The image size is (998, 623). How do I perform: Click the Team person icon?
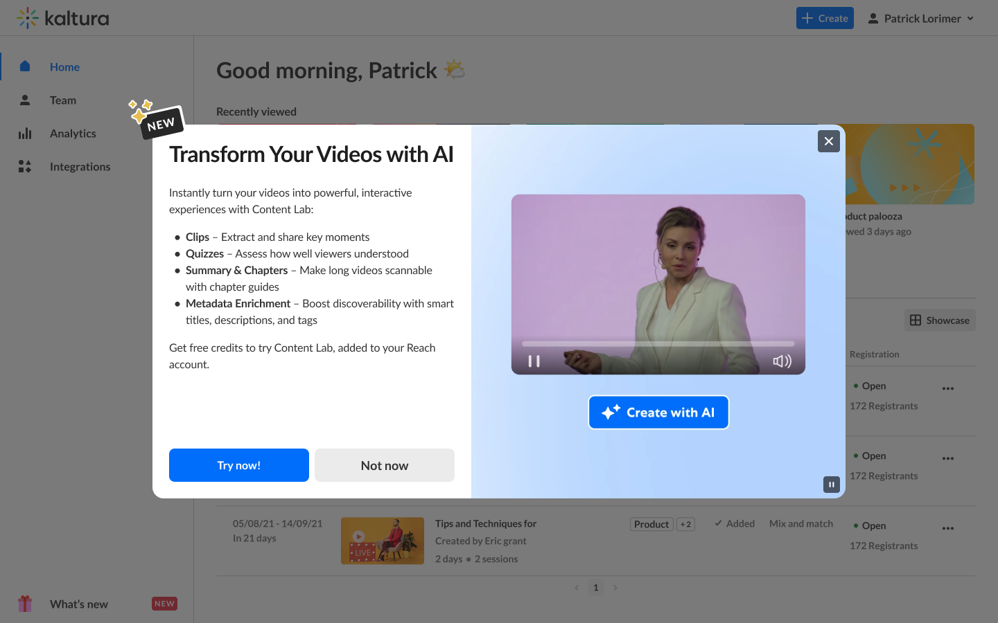[25, 100]
